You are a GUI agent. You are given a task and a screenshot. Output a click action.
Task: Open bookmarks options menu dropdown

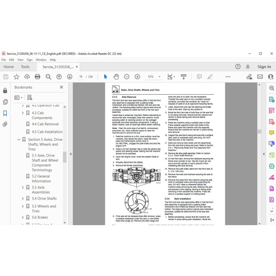(x=19, y=97)
